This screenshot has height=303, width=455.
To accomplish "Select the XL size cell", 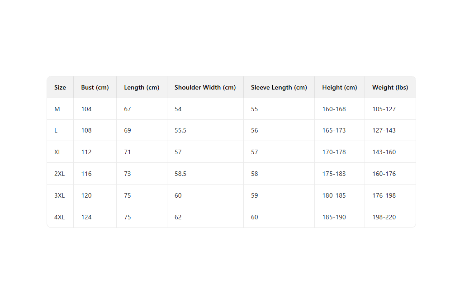I will pos(58,152).
